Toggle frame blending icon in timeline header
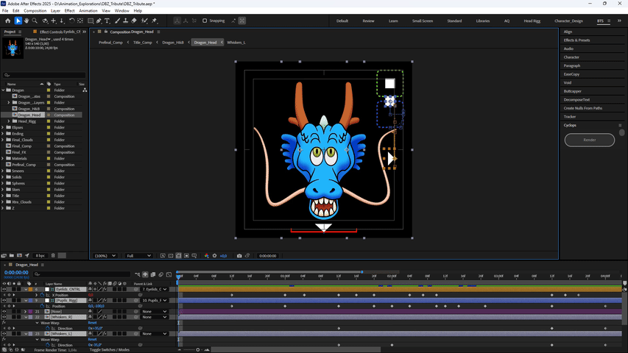The width and height of the screenshot is (628, 353). pyautogui.click(x=153, y=274)
